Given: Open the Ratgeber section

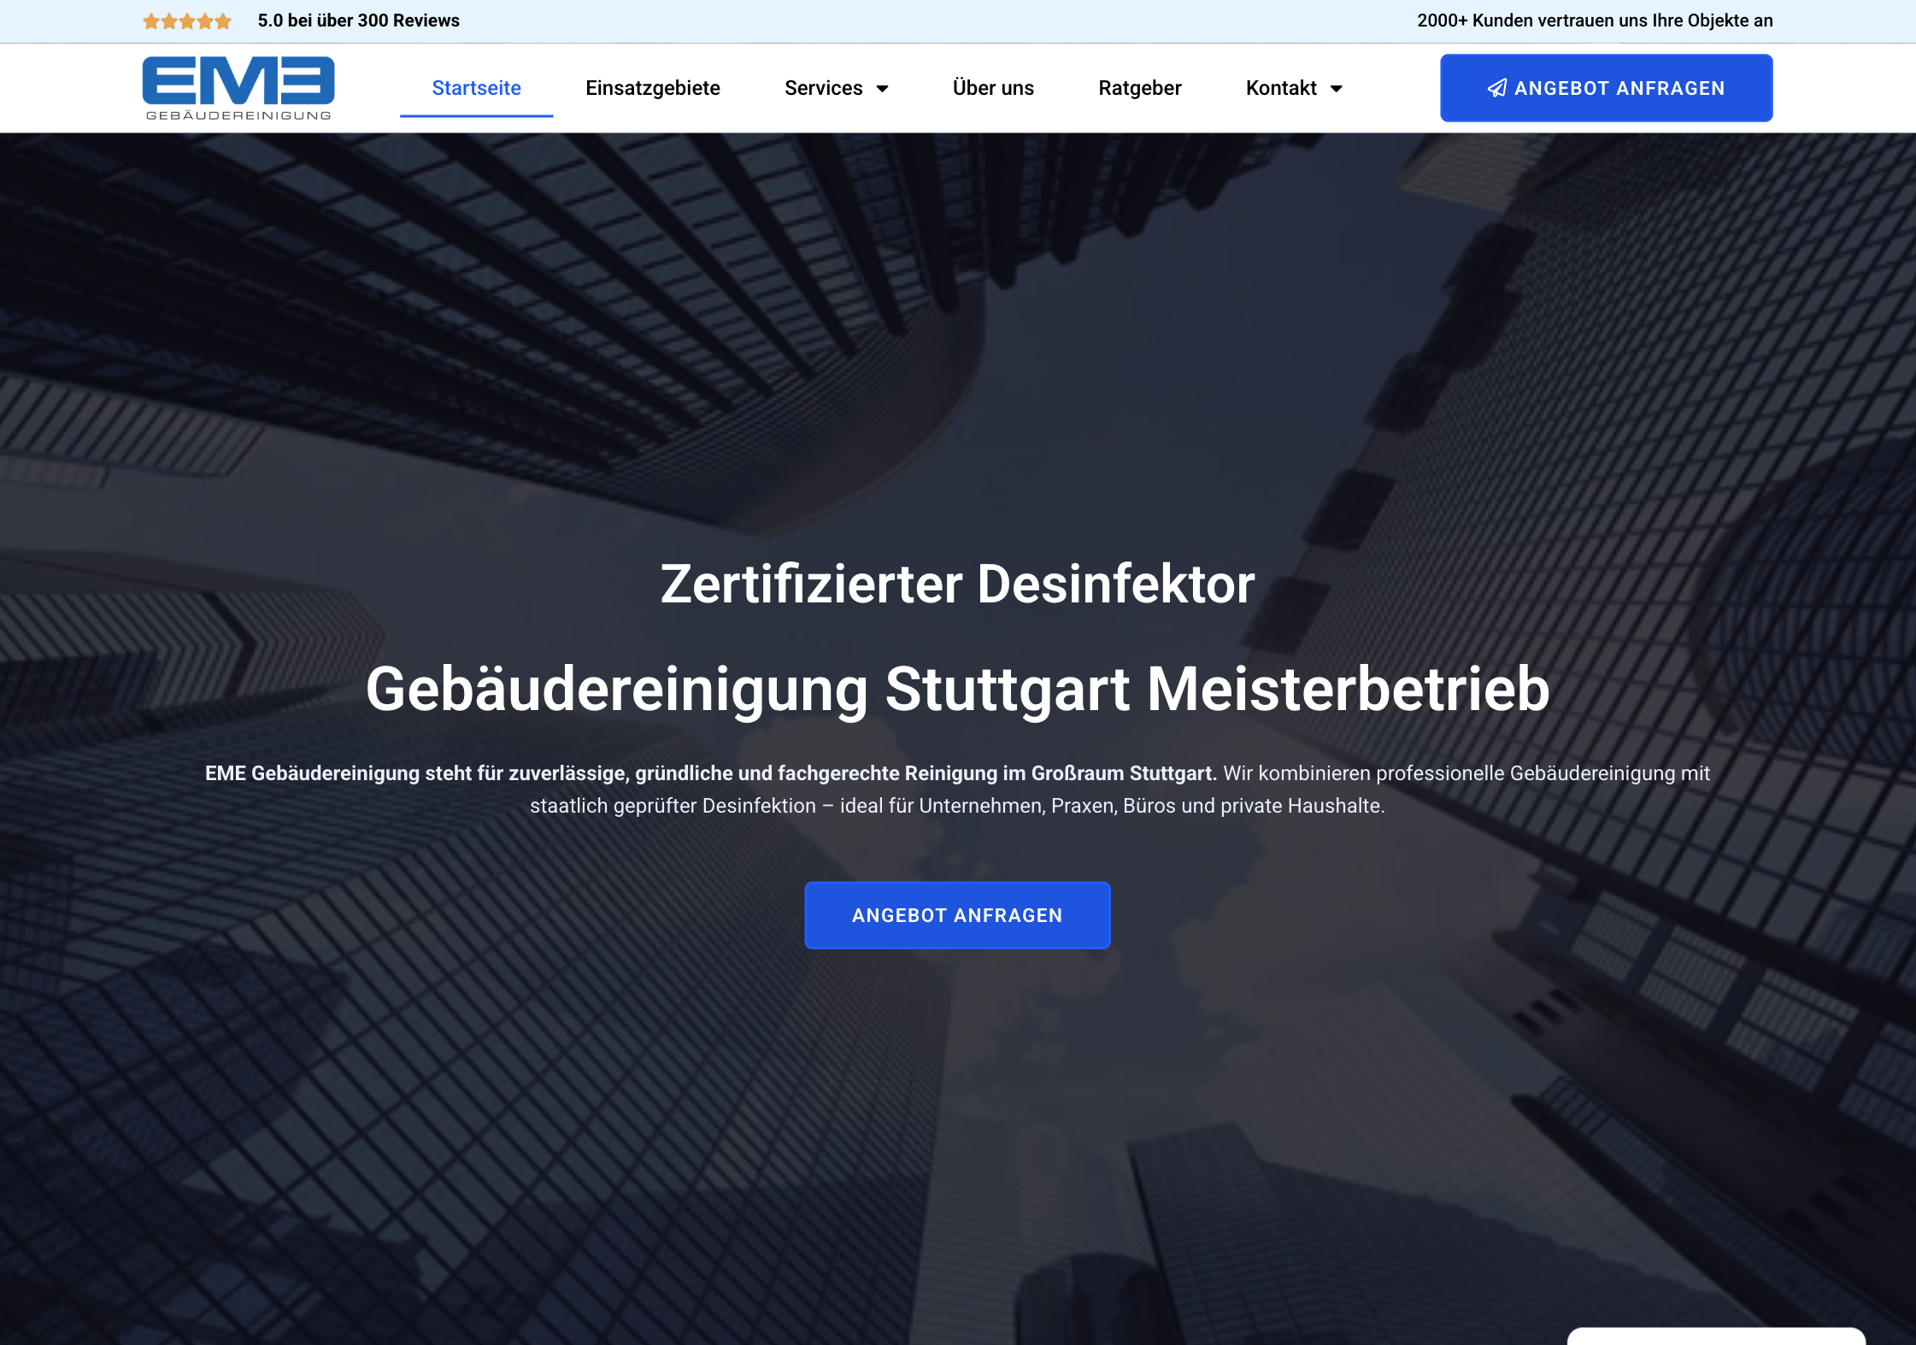Looking at the screenshot, I should [1140, 88].
